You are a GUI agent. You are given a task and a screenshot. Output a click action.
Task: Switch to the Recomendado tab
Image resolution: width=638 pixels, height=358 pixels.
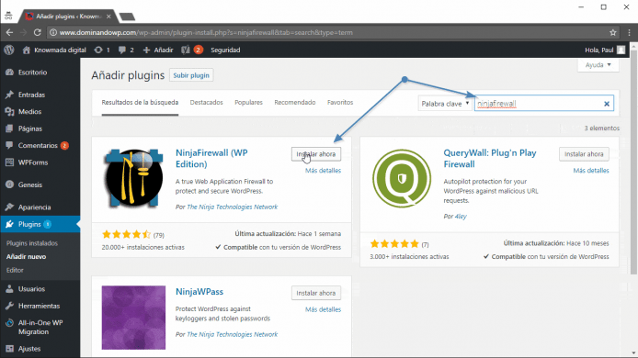click(x=295, y=103)
